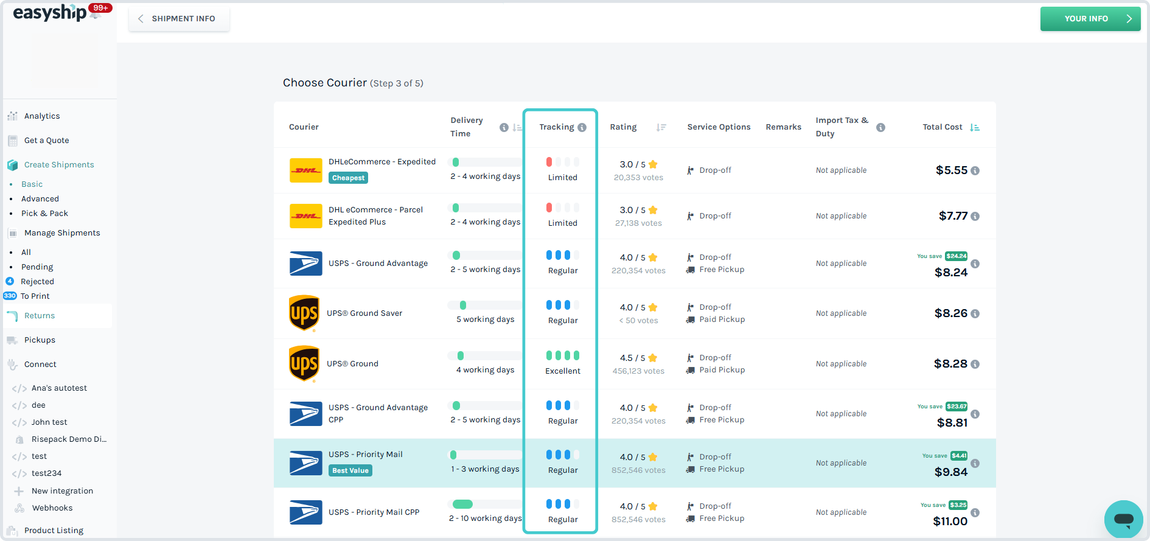
Task: Click the $8.81 cost info icon
Action: coord(975,414)
